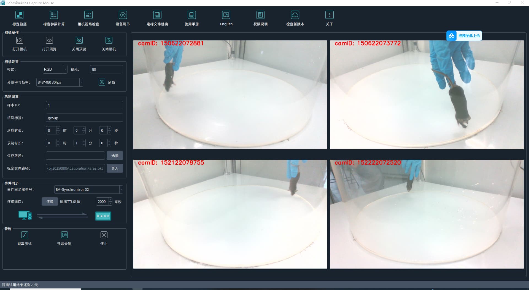Image resolution: width=529 pixels, height=290 pixels.
Task: Click the 保存路径 save path field
Action: (x=75, y=156)
